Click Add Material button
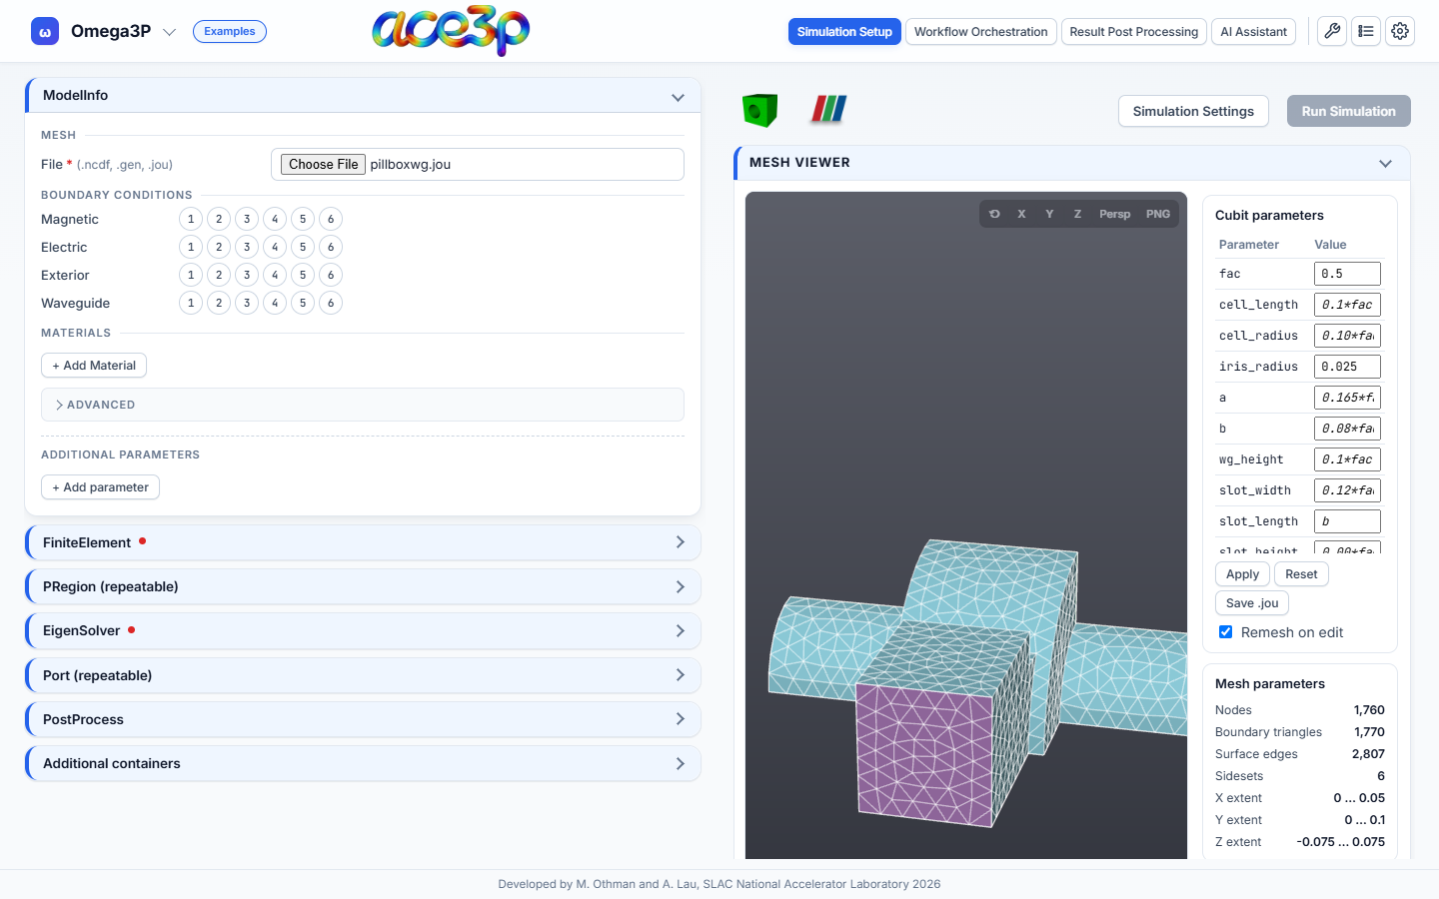1439x899 pixels. (x=94, y=366)
